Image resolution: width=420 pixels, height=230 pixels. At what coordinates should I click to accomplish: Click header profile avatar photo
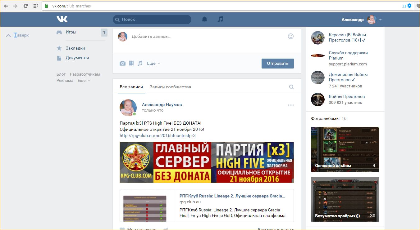(x=372, y=20)
